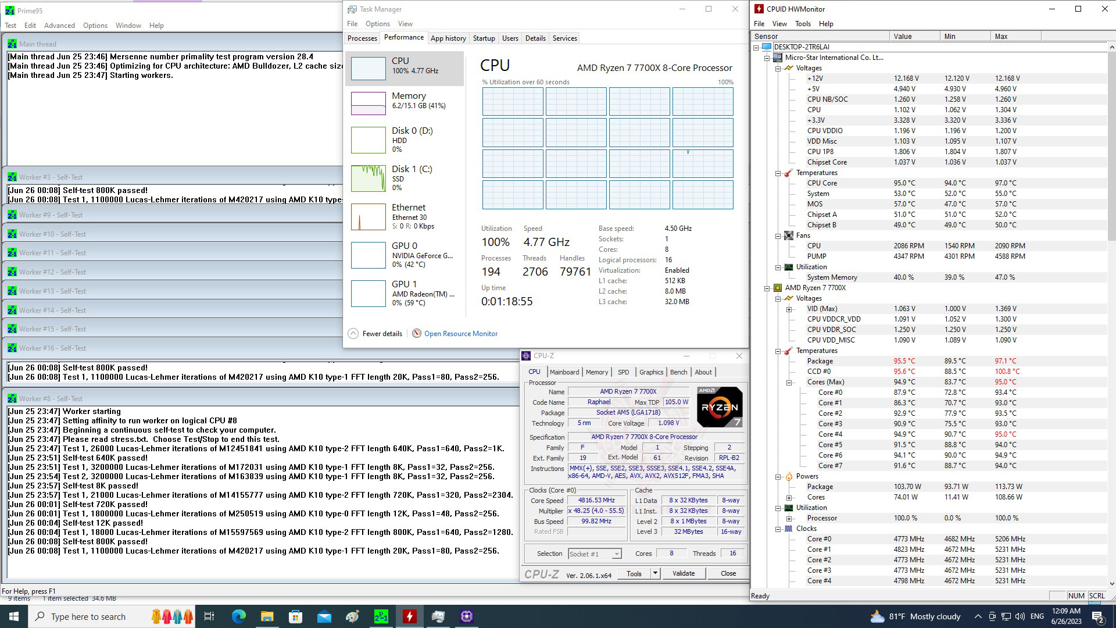Click the Worker #9 Self-Test window icon
The height and width of the screenshot is (628, 1116).
pyautogui.click(x=12, y=215)
